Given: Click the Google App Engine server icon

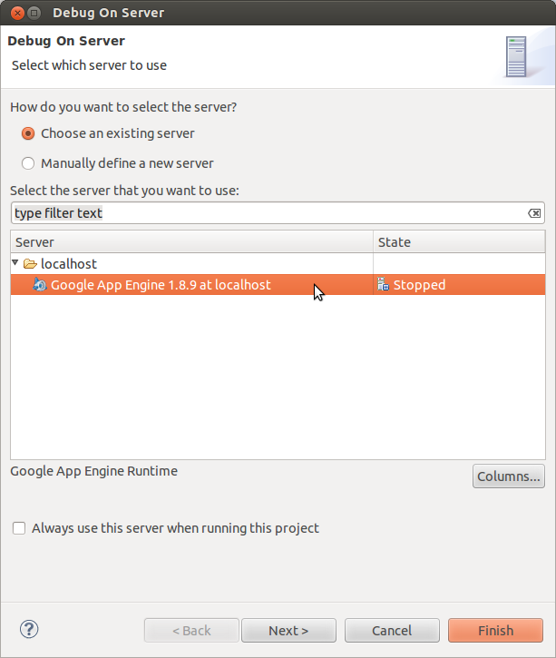Looking at the screenshot, I should (40, 285).
